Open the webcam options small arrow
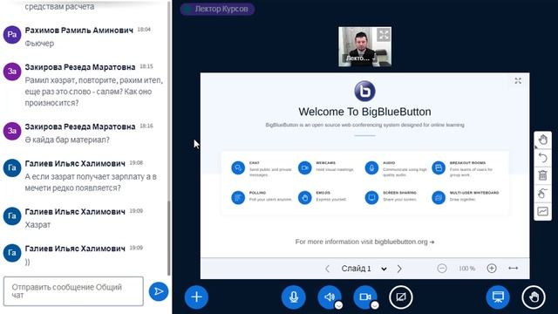This screenshot has height=314, width=558. tap(374, 305)
